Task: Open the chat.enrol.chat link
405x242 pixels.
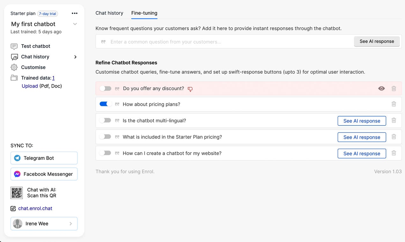Action: pyautogui.click(x=35, y=208)
